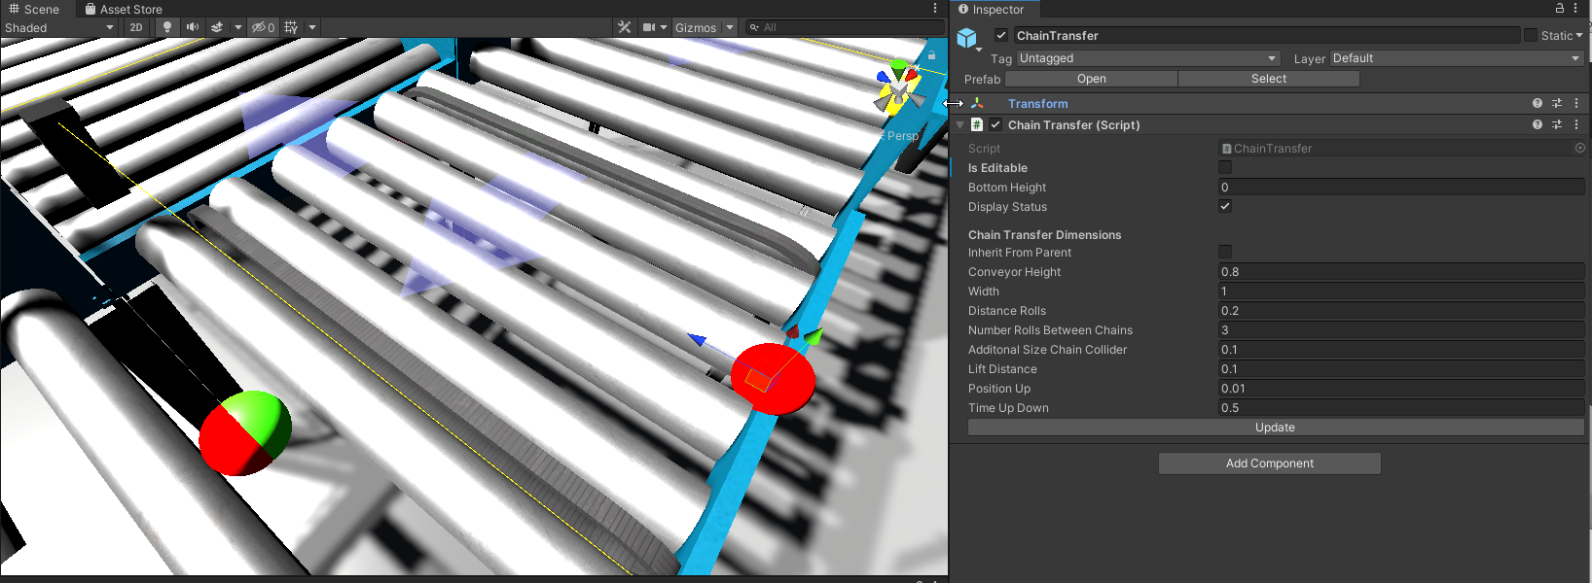Click the Conveyor Height value field
Viewport: 1592px width, 583px height.
1400,272
